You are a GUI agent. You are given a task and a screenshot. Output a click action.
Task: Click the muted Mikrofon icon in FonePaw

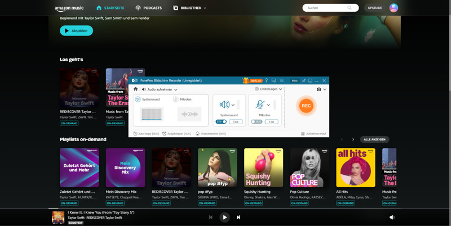[260, 105]
